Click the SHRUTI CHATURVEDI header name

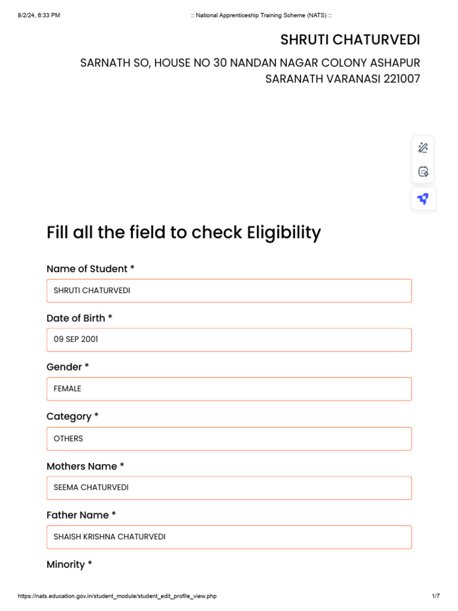pyautogui.click(x=350, y=40)
